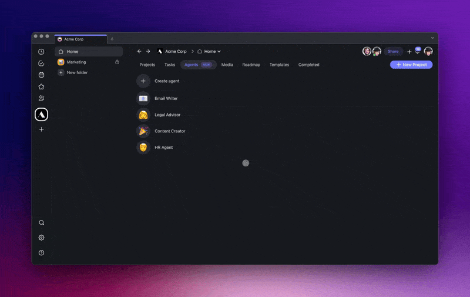Open the calendar icon in left sidebar
Screen dimensions: 470x297
(x=41, y=75)
